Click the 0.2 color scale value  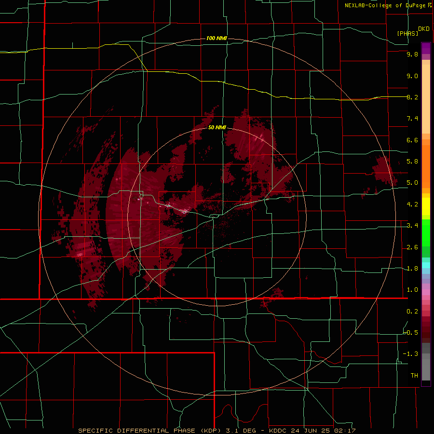pos(412,312)
